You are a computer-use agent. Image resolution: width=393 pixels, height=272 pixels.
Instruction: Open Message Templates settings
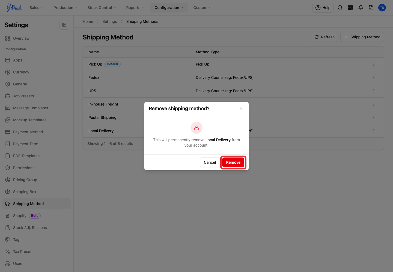[x=37, y=108]
